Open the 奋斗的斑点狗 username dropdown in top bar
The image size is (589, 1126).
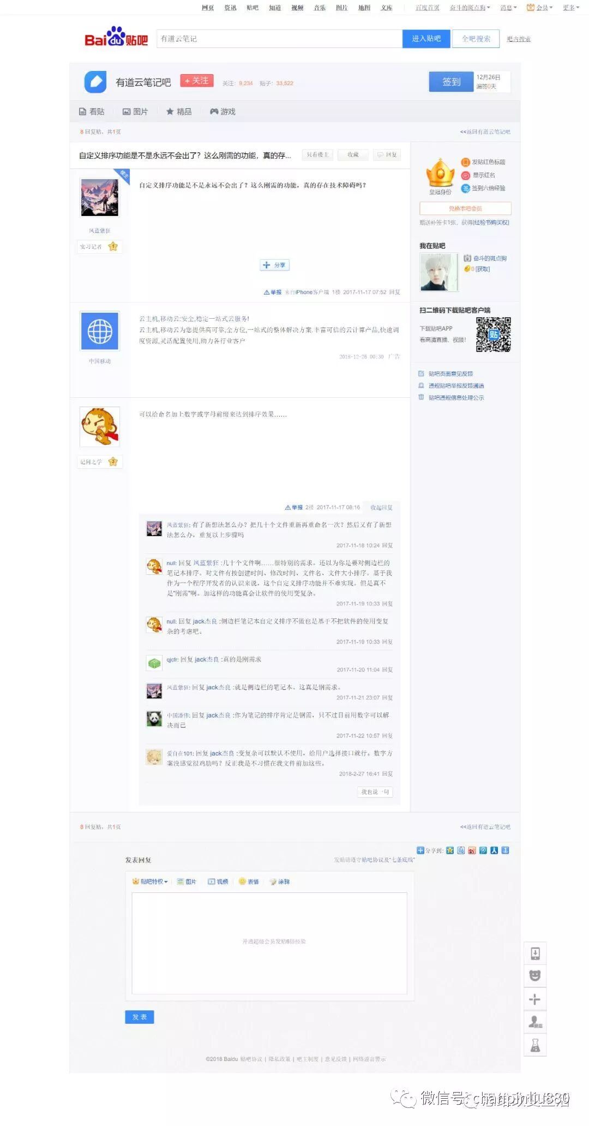(x=470, y=8)
